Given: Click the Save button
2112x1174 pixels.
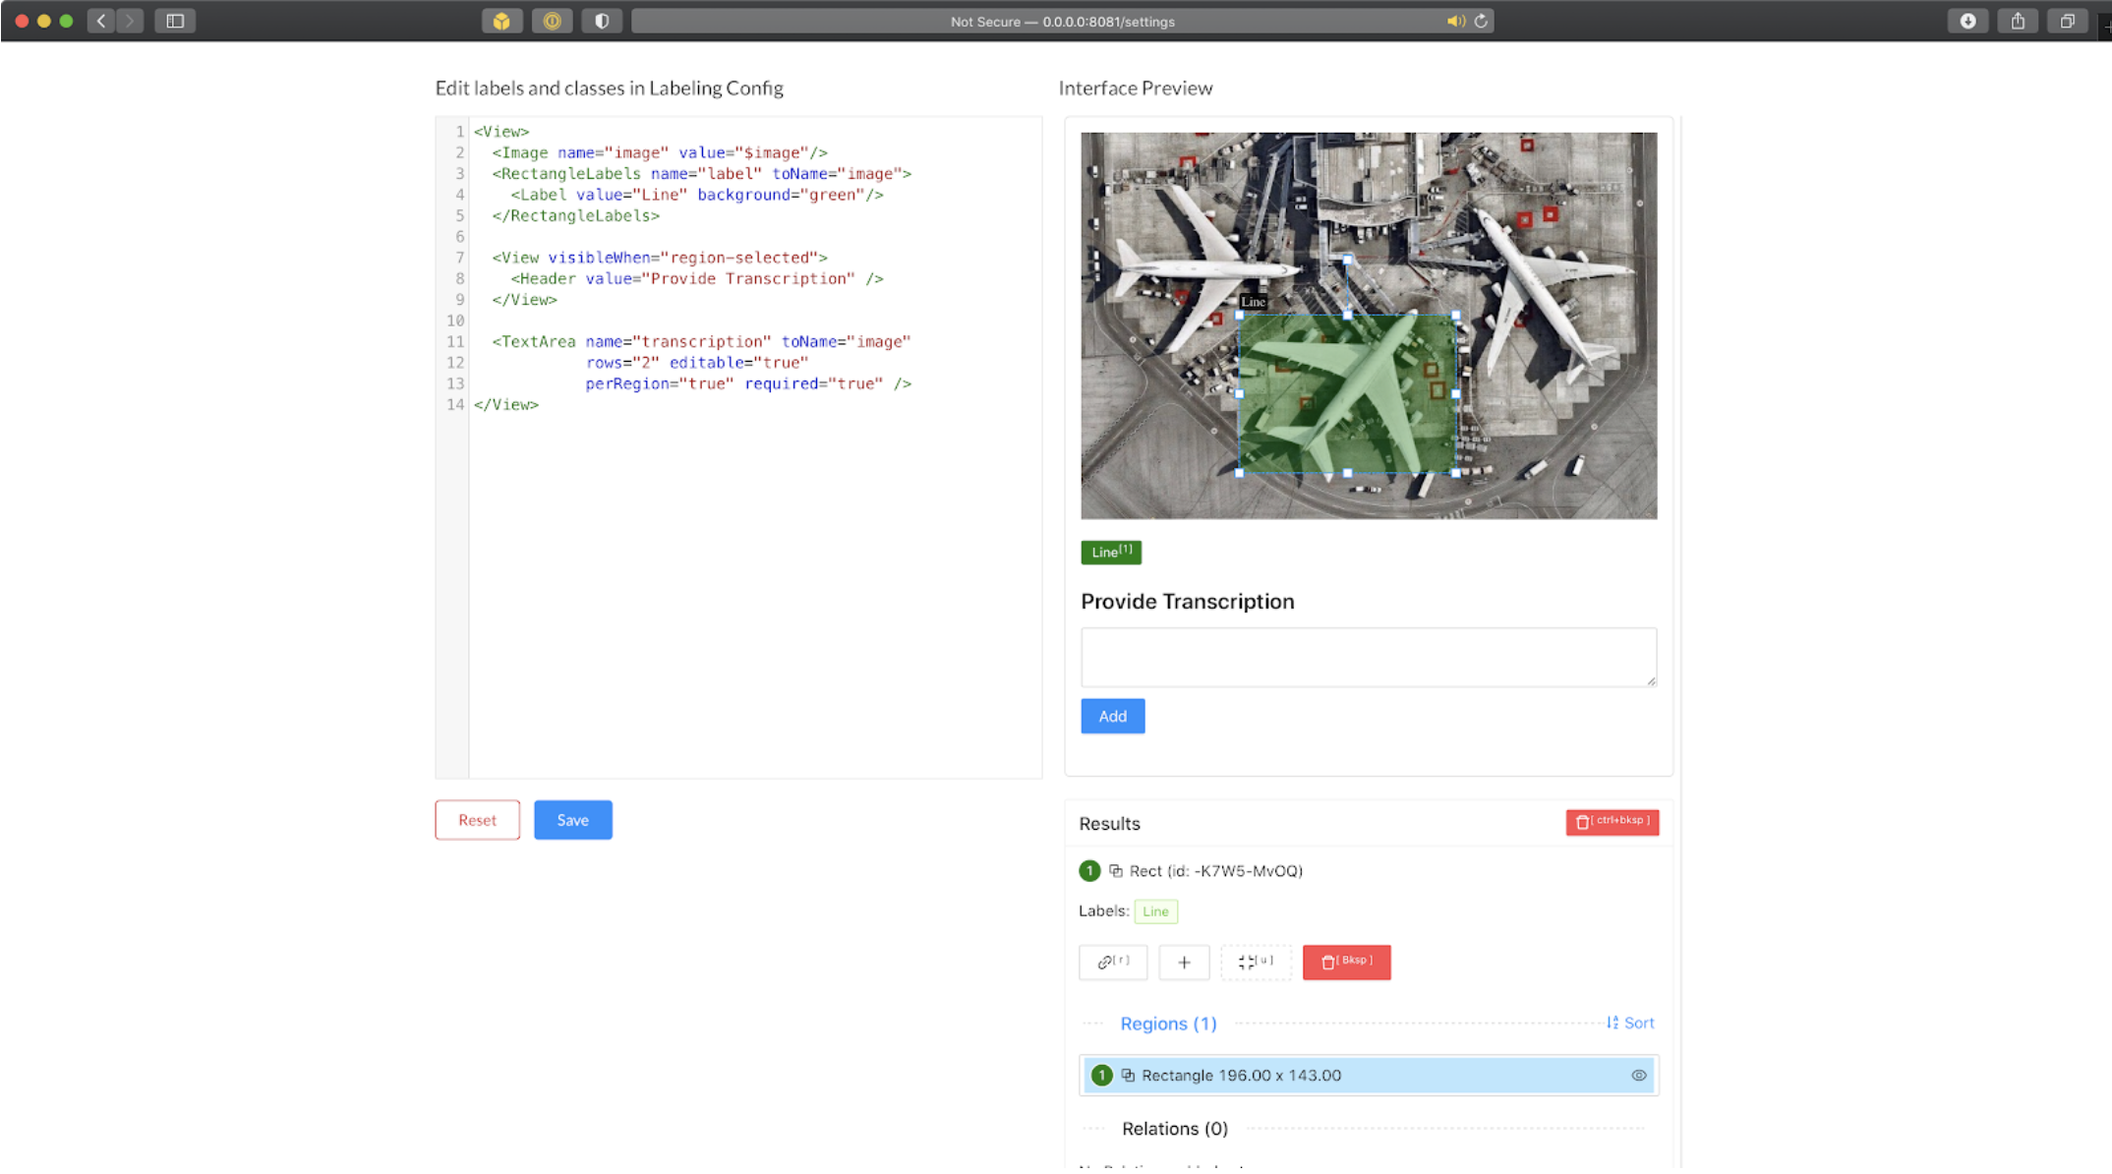Looking at the screenshot, I should coord(571,820).
